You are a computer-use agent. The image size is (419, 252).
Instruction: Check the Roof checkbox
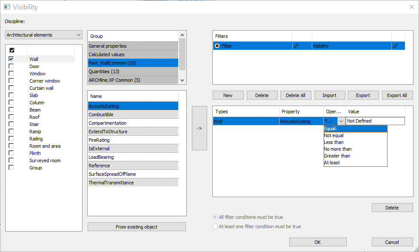[11, 117]
